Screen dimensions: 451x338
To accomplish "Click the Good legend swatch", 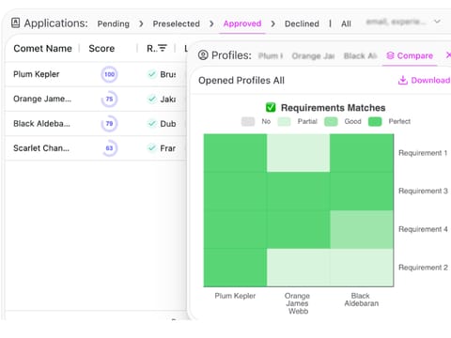I will [331, 121].
